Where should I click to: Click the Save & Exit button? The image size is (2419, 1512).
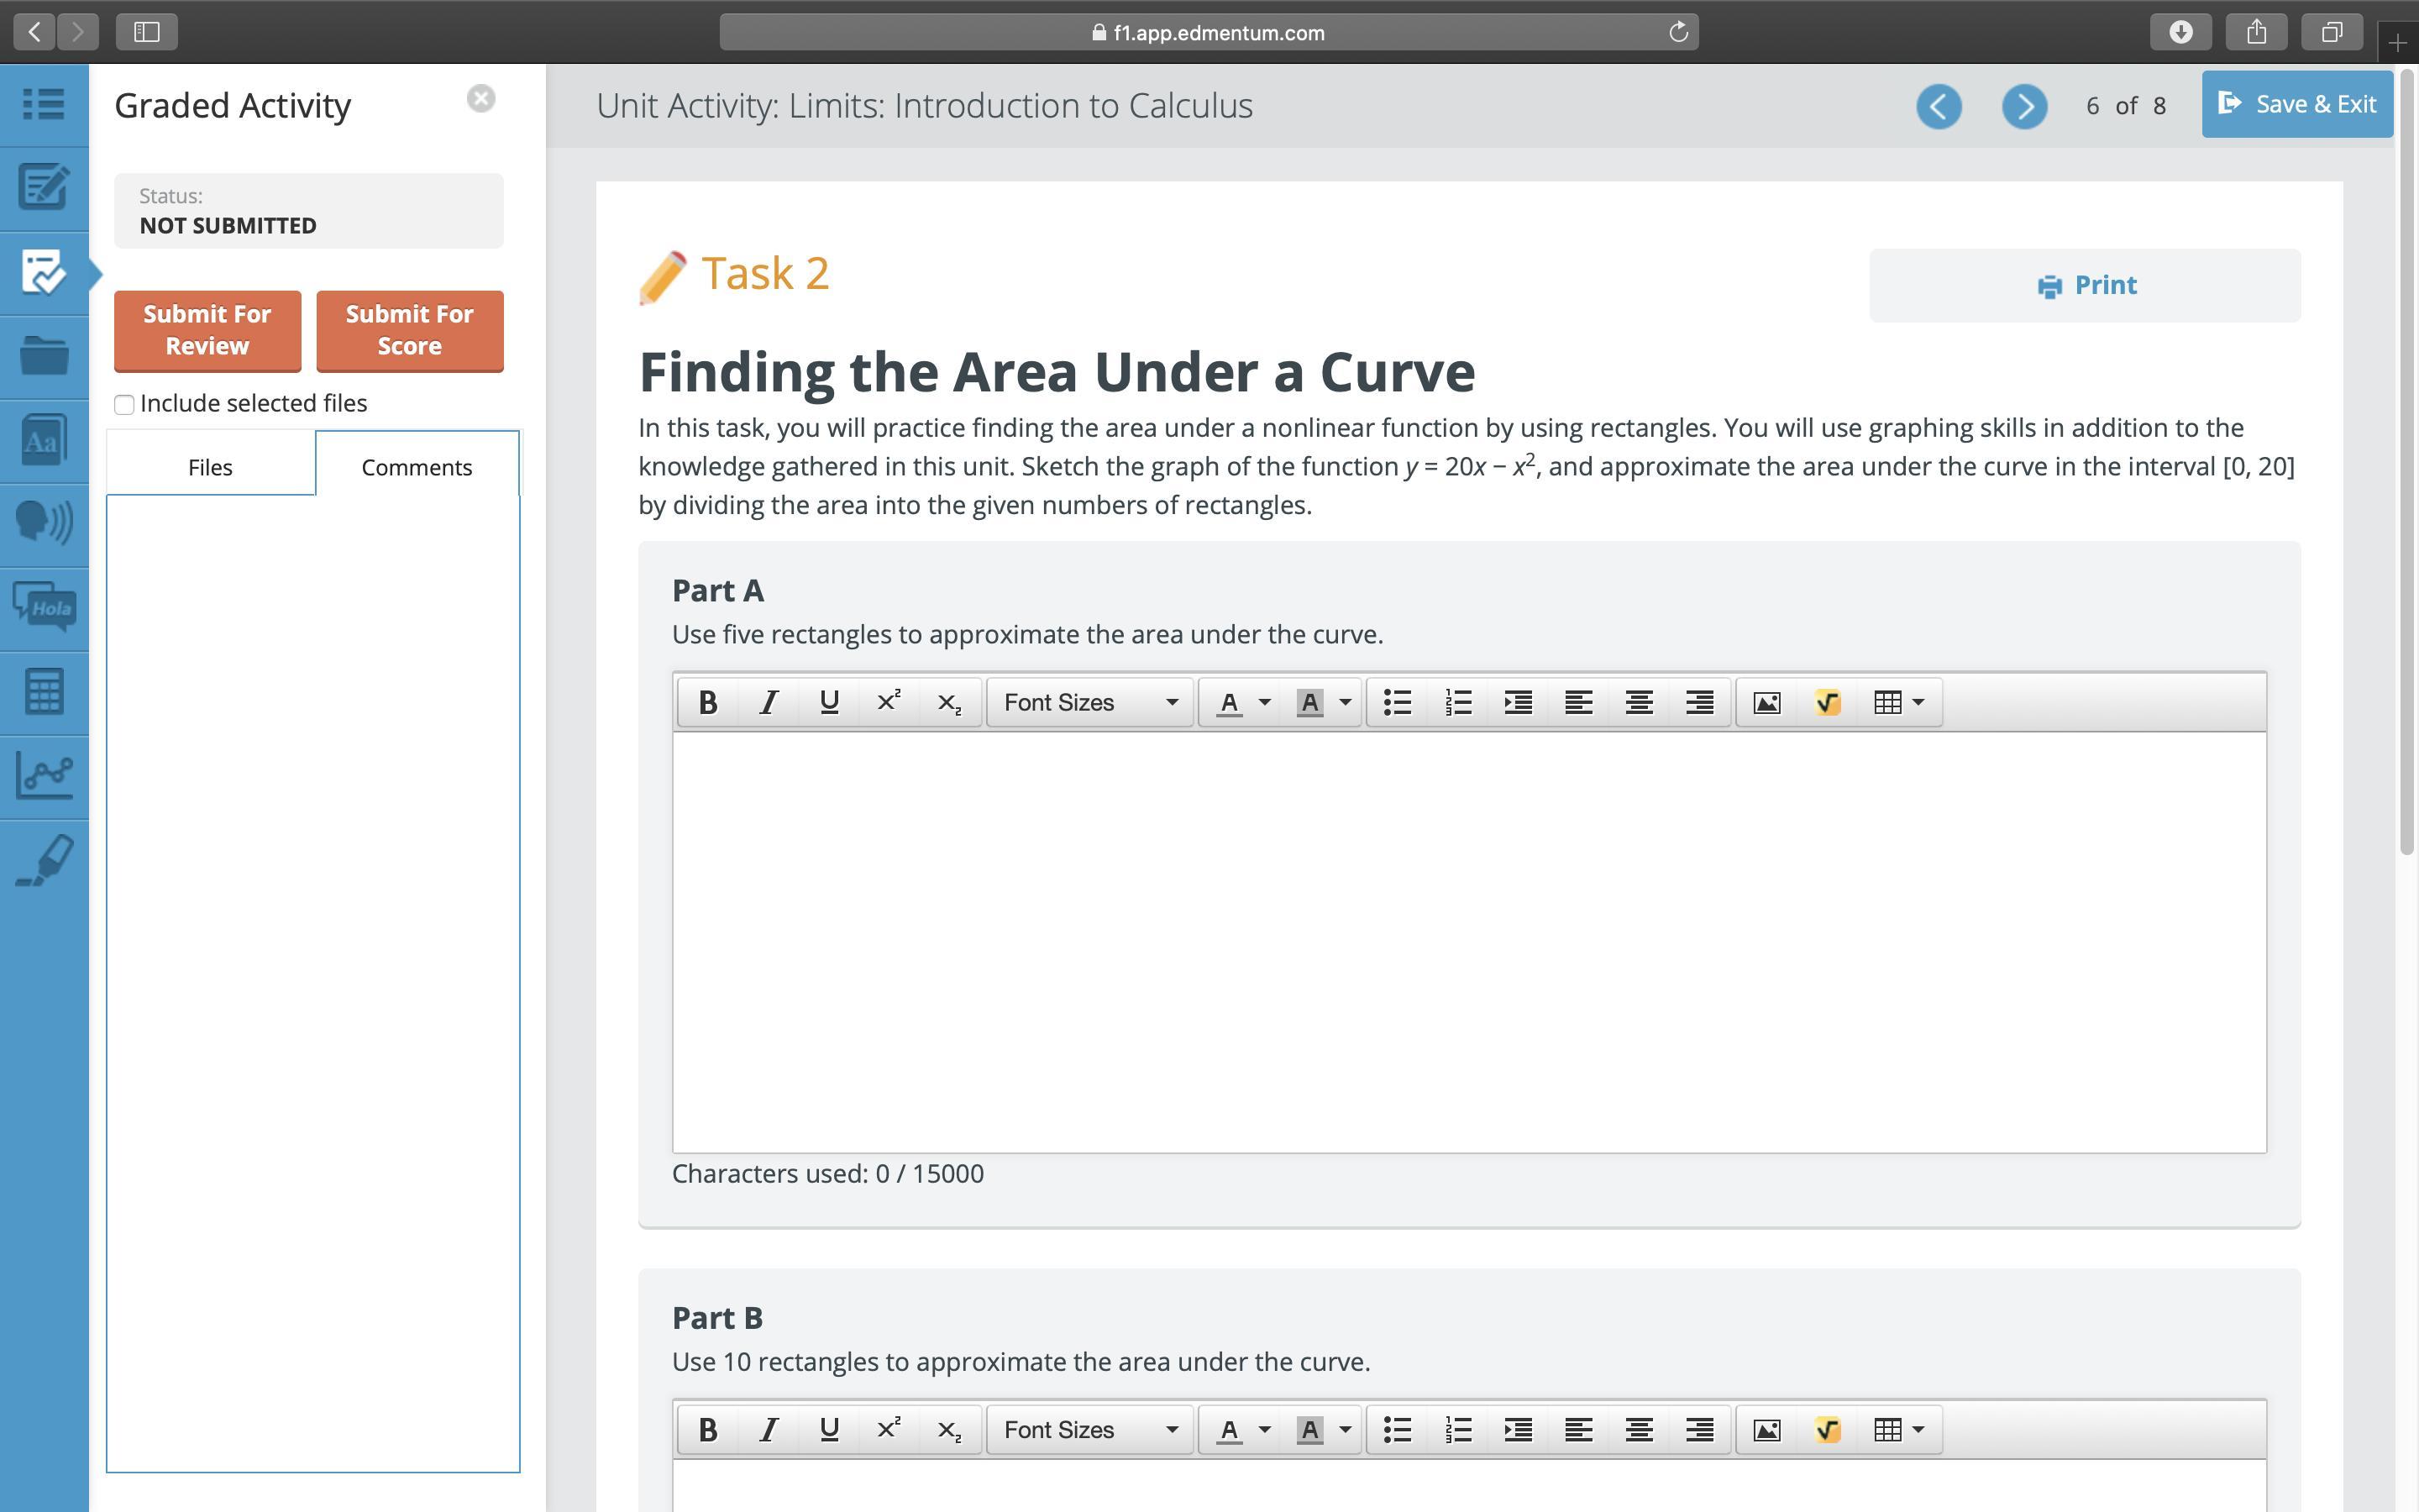tap(2296, 104)
